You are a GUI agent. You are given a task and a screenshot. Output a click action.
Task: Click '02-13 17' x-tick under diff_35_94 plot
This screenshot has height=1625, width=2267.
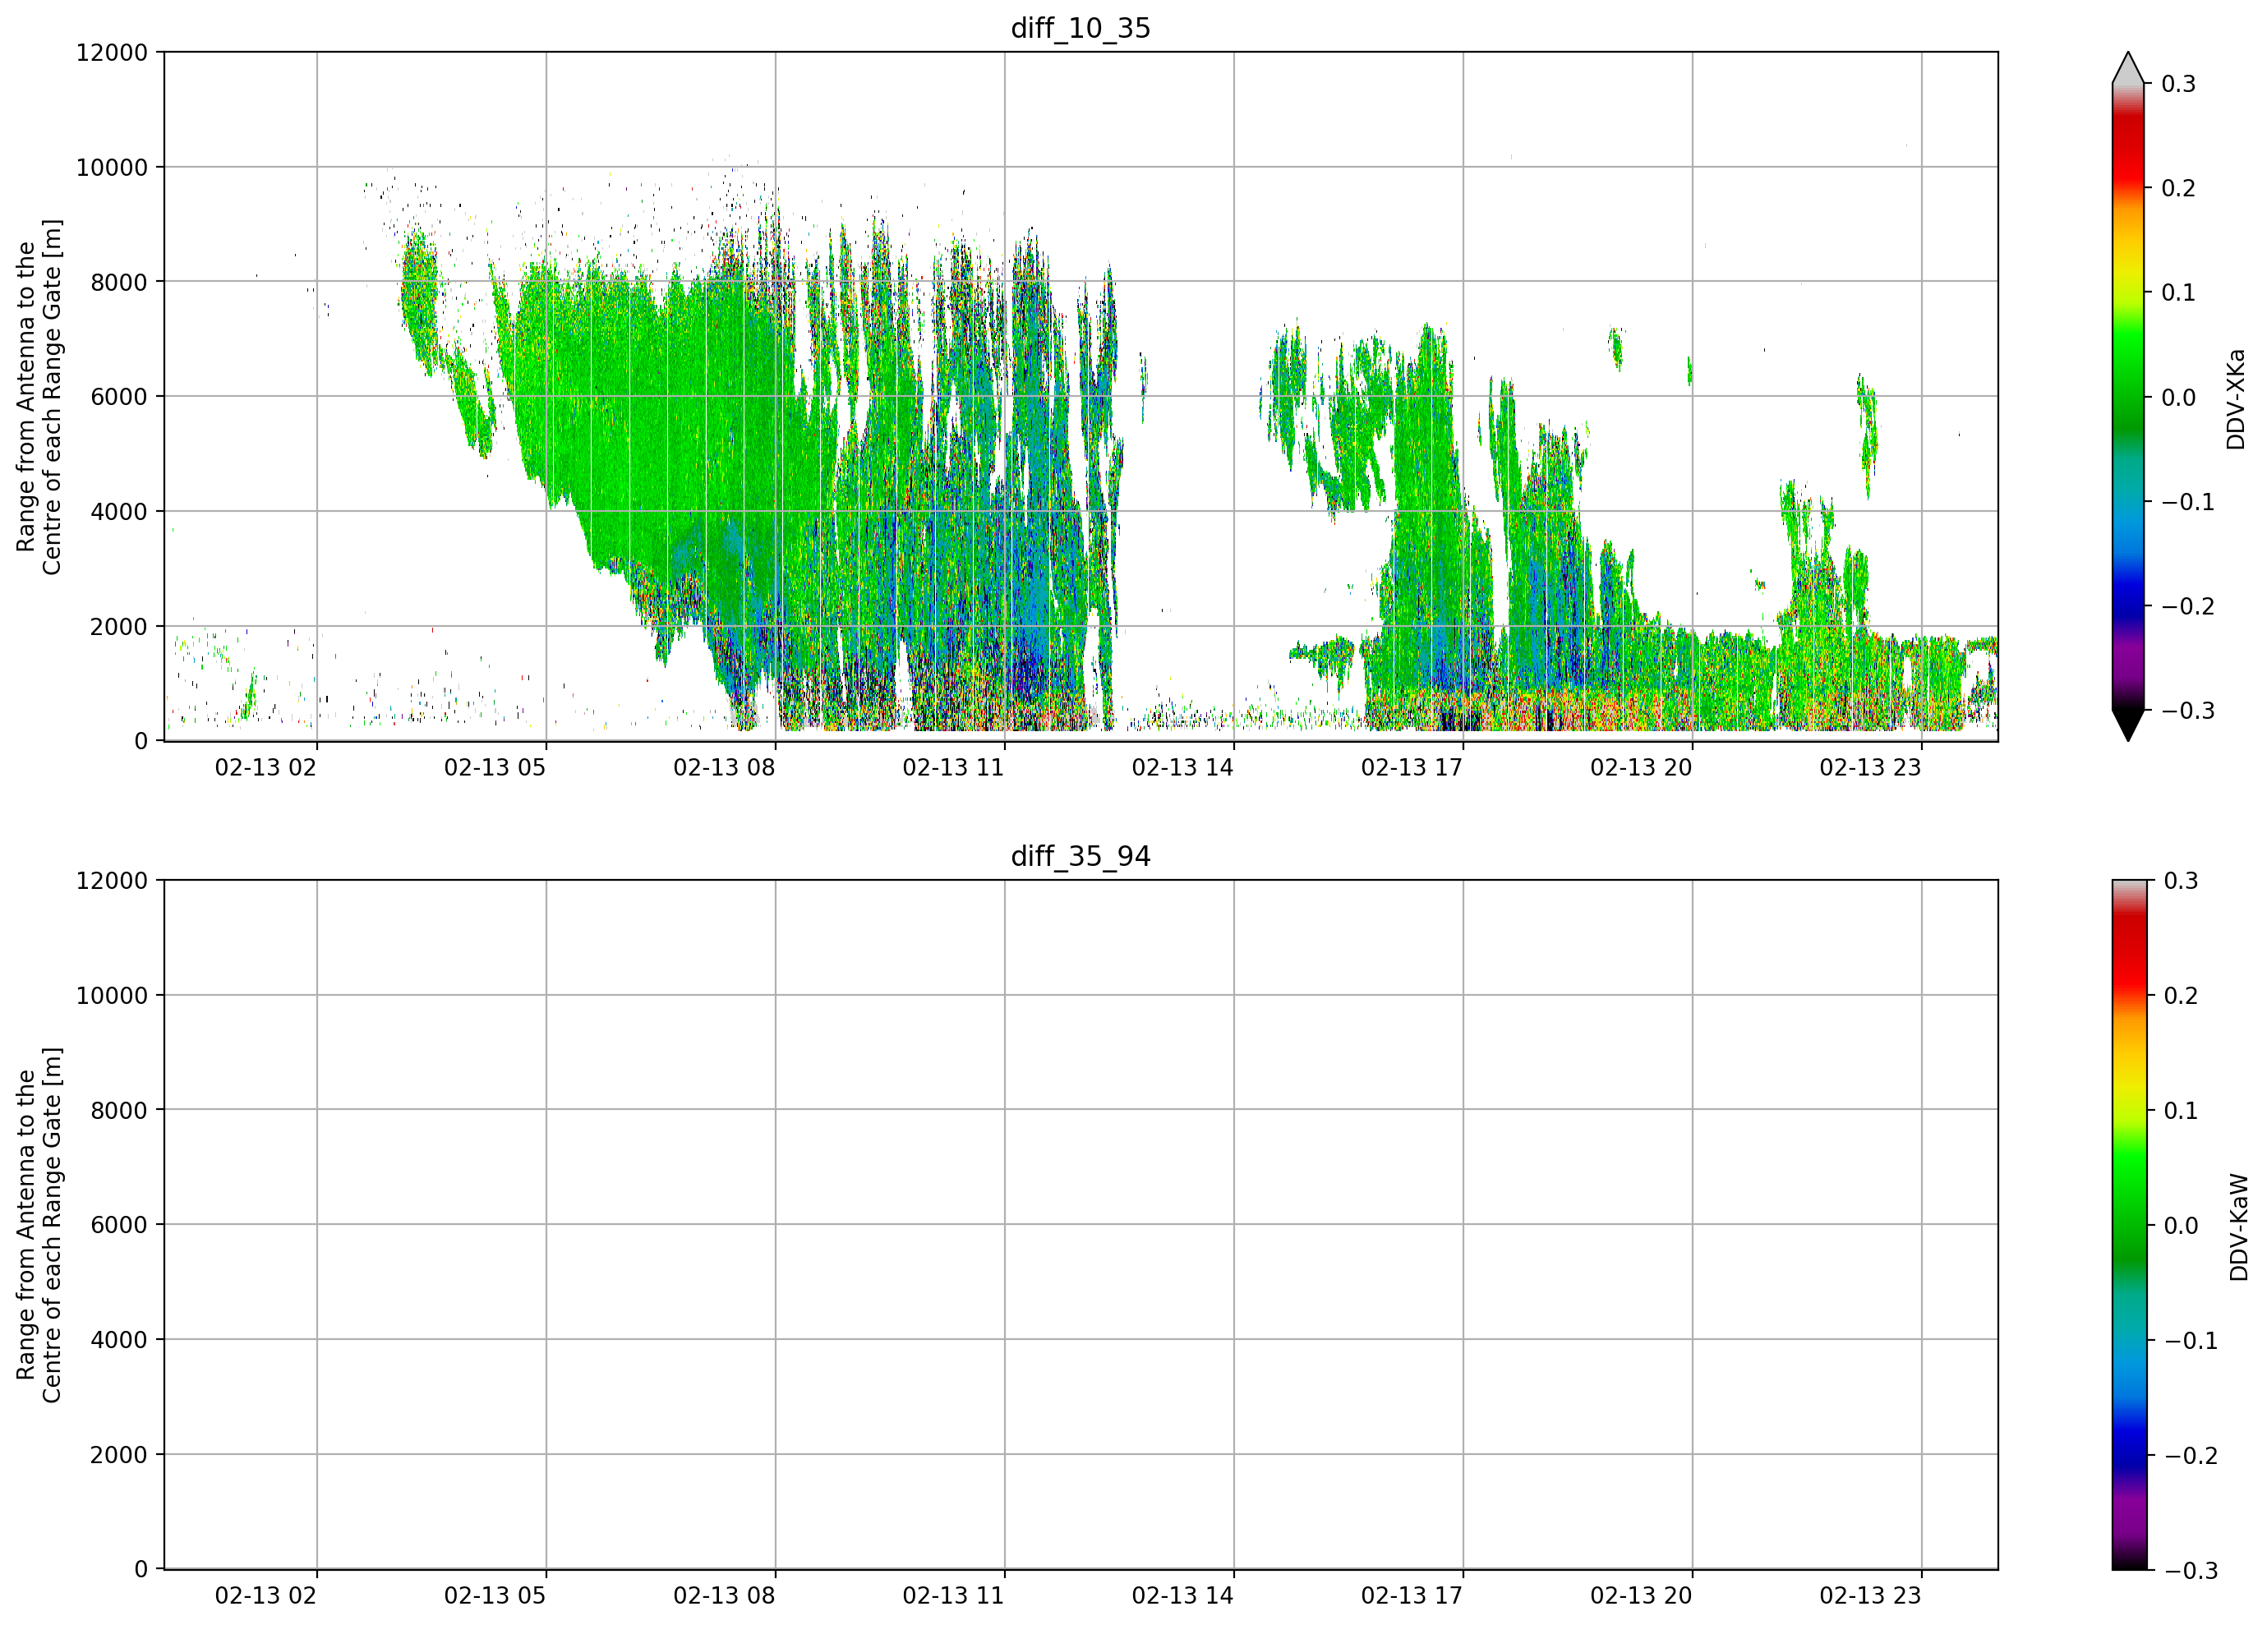[1412, 1596]
